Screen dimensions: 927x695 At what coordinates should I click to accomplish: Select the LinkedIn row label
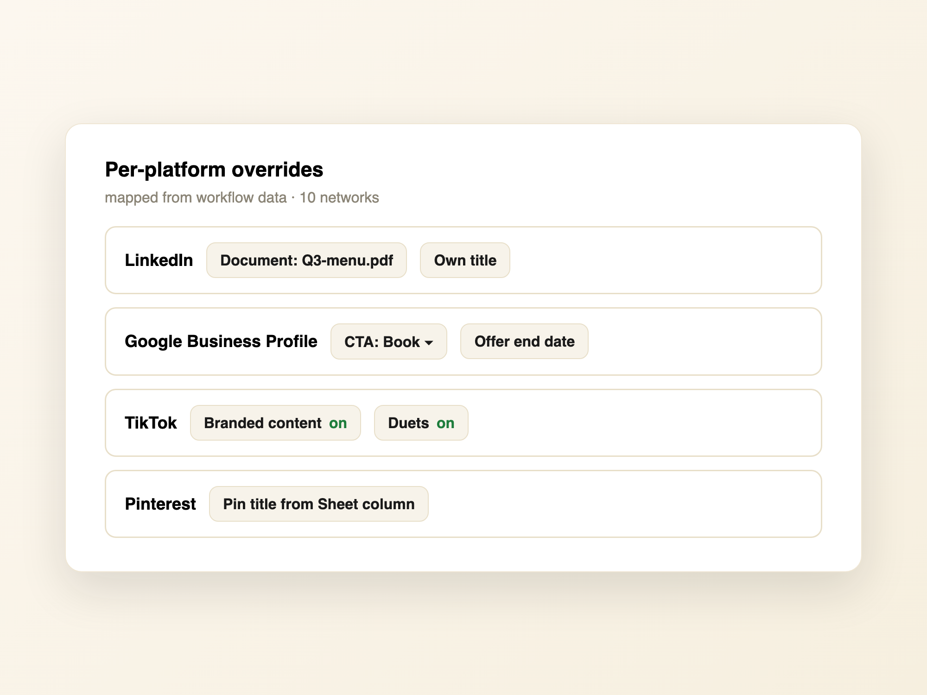[x=159, y=260]
